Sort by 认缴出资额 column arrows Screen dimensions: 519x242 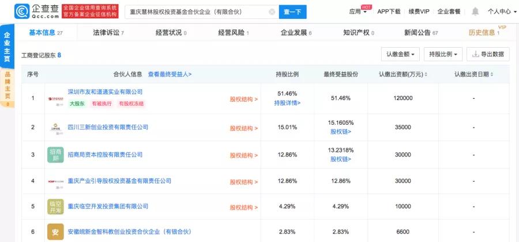(426, 75)
